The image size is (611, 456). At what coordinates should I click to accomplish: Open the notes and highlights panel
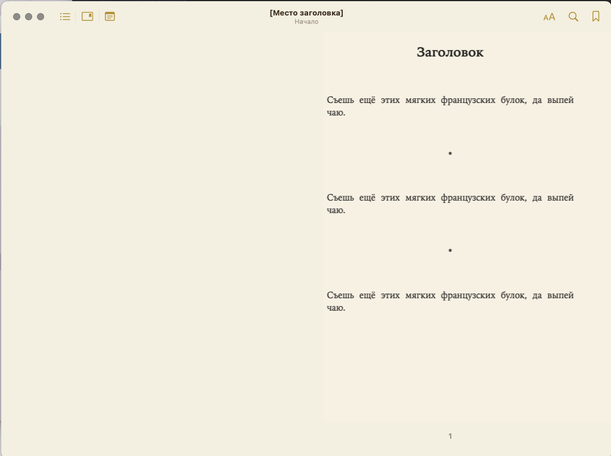[x=110, y=17]
